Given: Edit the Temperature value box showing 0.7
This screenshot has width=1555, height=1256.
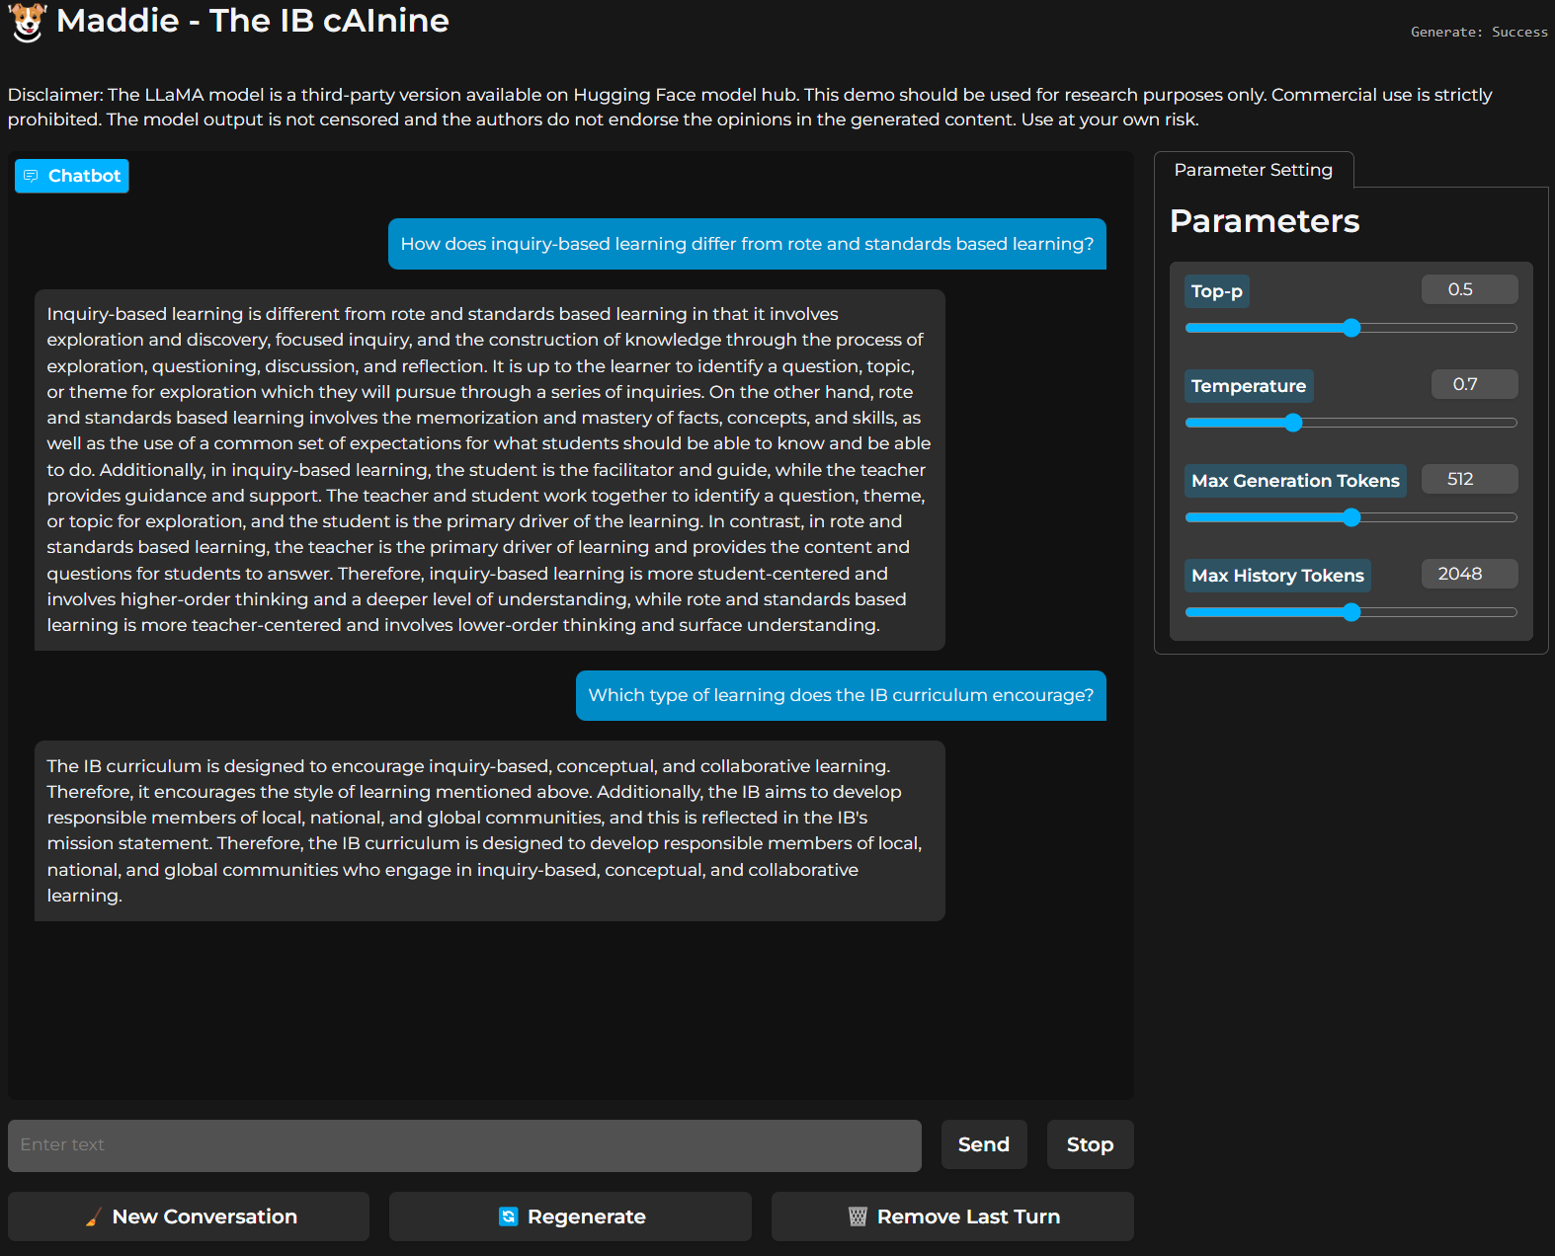Looking at the screenshot, I should tap(1474, 384).
